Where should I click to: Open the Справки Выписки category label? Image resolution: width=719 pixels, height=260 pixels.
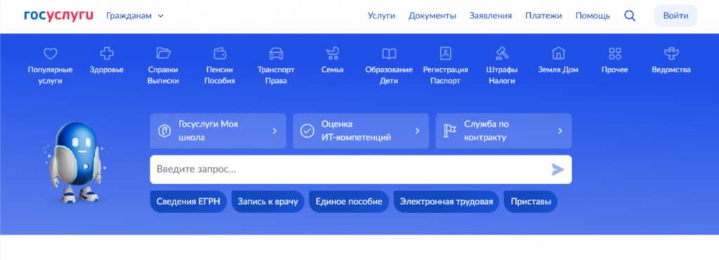pos(163,76)
